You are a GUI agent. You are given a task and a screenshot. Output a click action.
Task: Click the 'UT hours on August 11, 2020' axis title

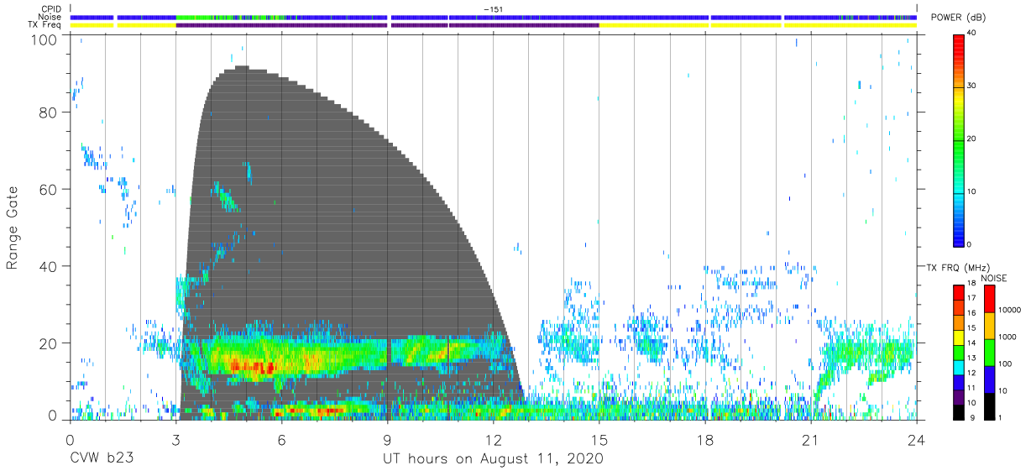click(493, 459)
